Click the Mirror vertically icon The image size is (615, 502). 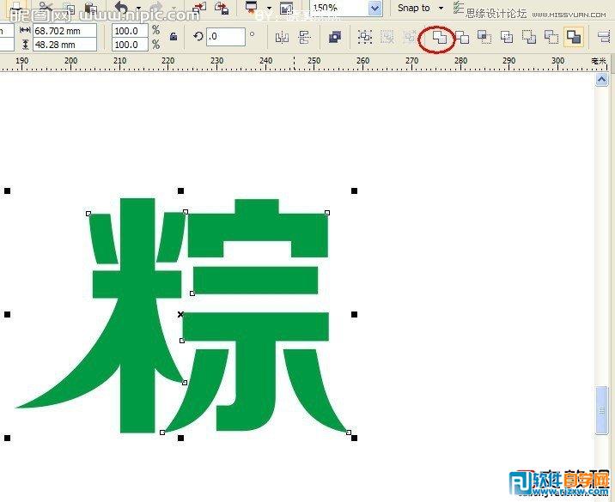pyautogui.click(x=304, y=38)
